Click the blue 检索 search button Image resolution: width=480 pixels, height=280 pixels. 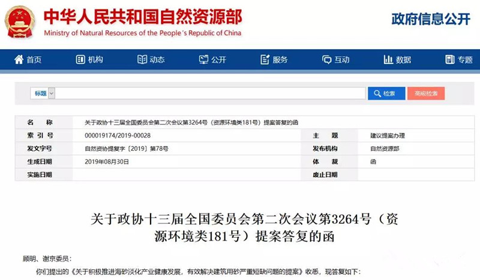point(386,93)
